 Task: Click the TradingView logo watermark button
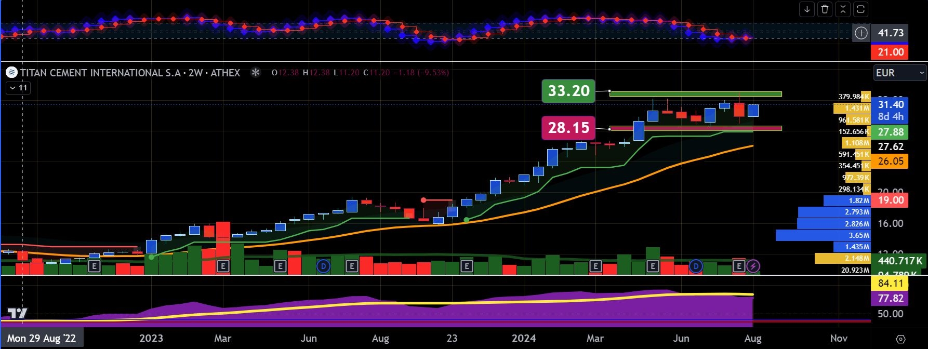[17, 313]
